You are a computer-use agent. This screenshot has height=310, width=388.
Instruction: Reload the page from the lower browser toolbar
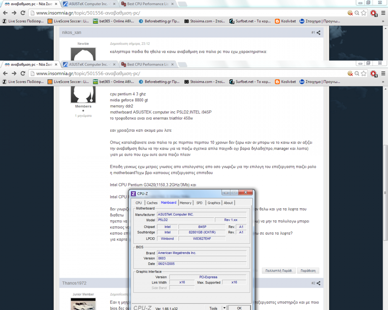click(23, 73)
